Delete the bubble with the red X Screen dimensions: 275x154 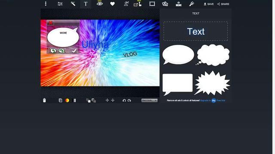pos(51,23)
